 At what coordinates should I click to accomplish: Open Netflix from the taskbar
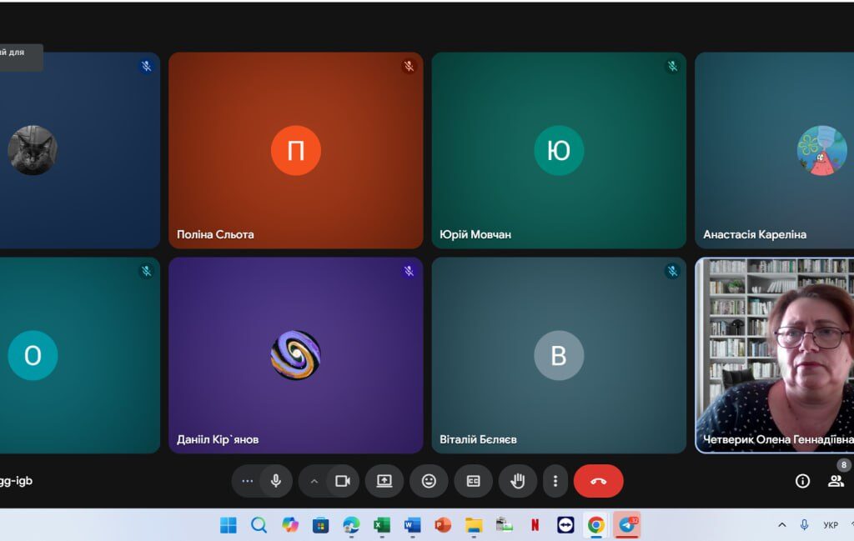point(535,525)
